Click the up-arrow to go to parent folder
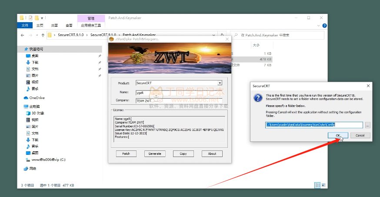Viewport: 380px width, 197px height. pyautogui.click(x=43, y=34)
